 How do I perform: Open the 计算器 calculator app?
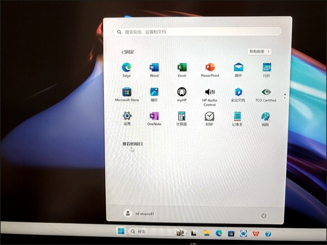pyautogui.click(x=181, y=118)
